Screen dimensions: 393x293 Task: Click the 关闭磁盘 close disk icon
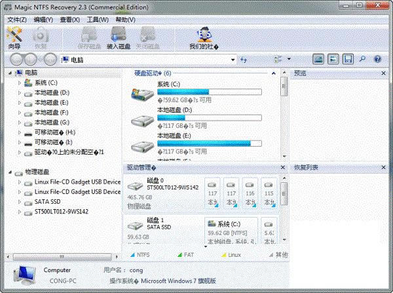coord(148,38)
